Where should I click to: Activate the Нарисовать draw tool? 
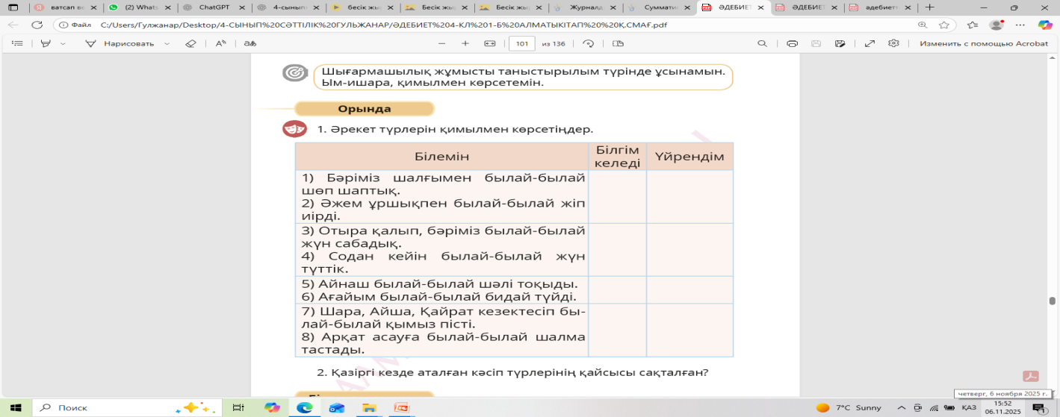(x=120, y=43)
